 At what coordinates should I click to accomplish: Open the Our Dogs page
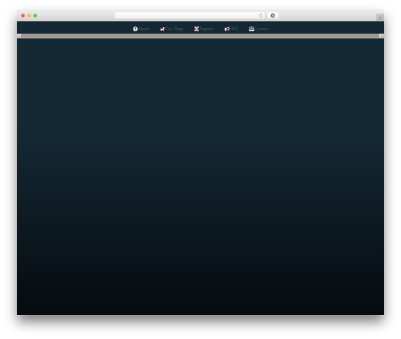click(x=174, y=29)
